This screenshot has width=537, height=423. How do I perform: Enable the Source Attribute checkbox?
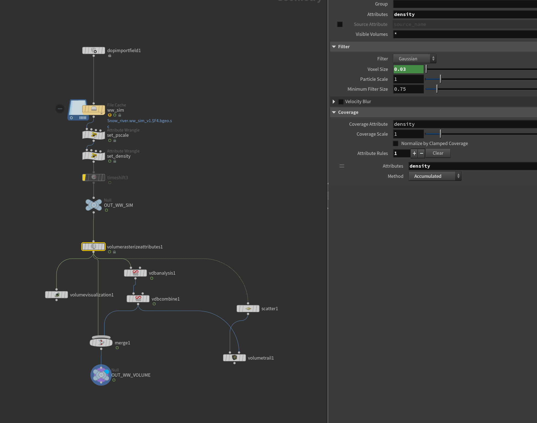click(340, 24)
